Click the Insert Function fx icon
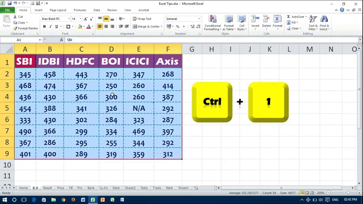 pos(62,40)
